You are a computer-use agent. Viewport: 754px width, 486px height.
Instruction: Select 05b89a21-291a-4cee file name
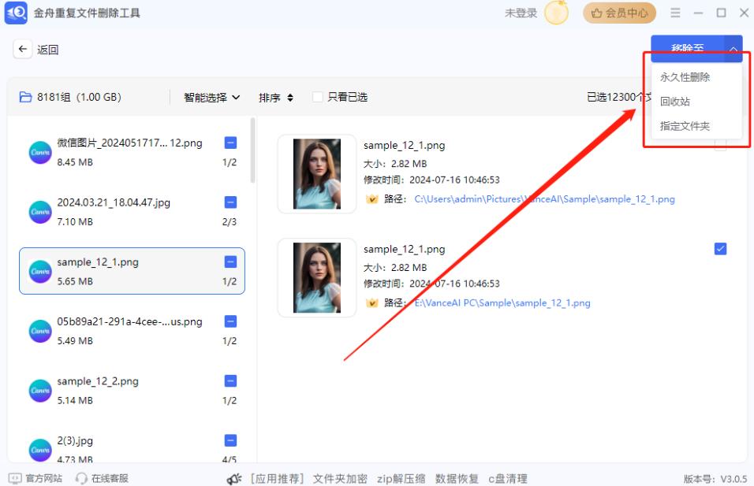click(129, 321)
